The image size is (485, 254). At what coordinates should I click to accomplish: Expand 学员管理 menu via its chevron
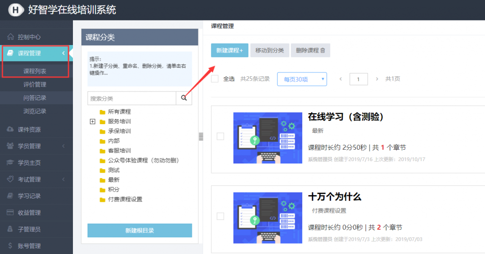pos(63,145)
